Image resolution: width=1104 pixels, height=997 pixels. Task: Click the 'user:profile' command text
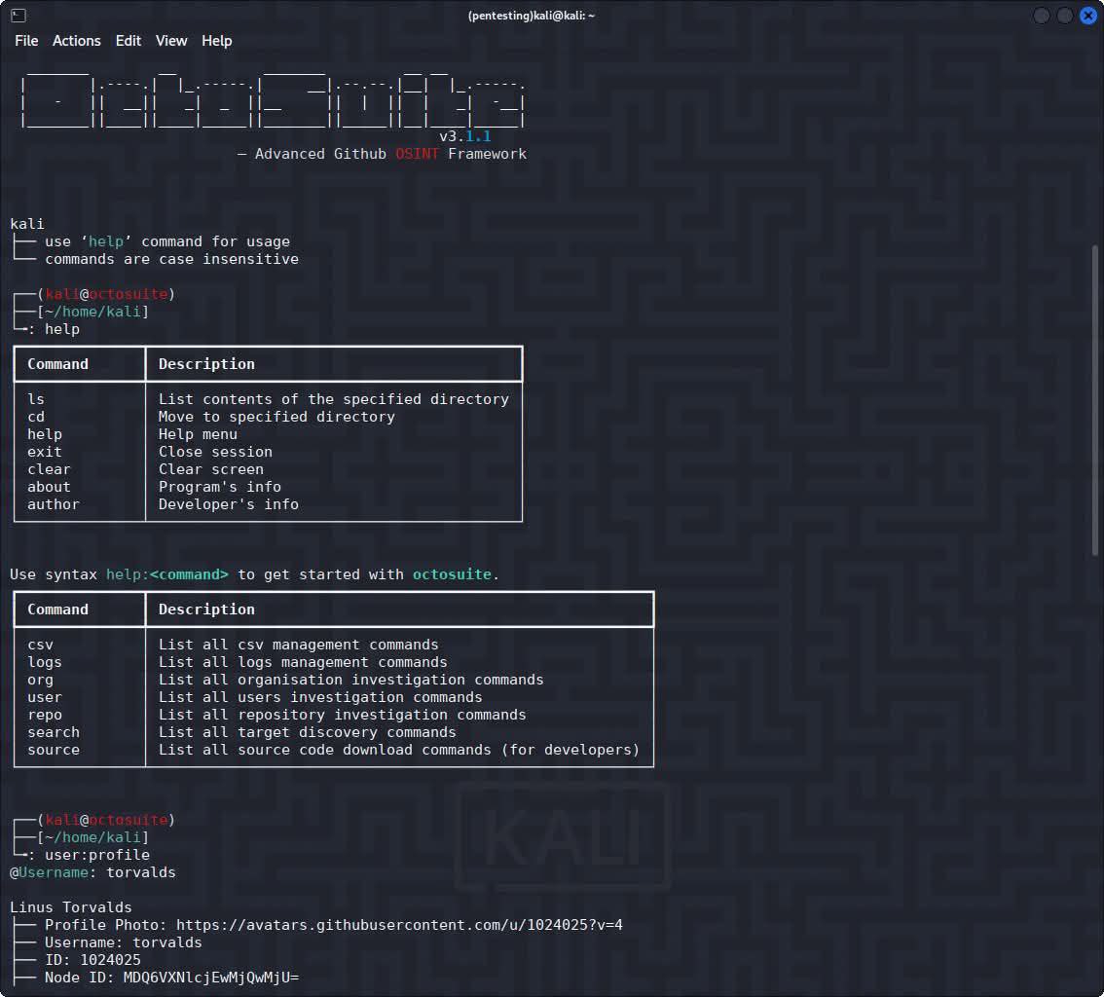97,855
